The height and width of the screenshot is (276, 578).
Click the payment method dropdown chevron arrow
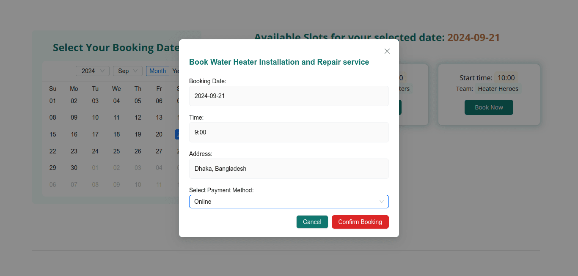pos(382,202)
